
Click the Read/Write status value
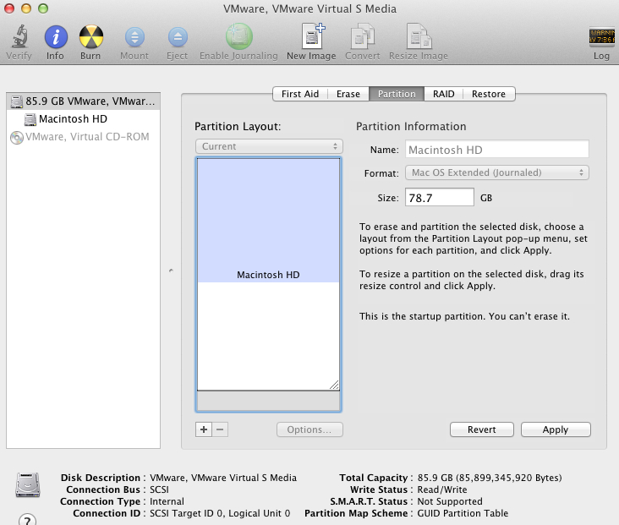pos(442,489)
